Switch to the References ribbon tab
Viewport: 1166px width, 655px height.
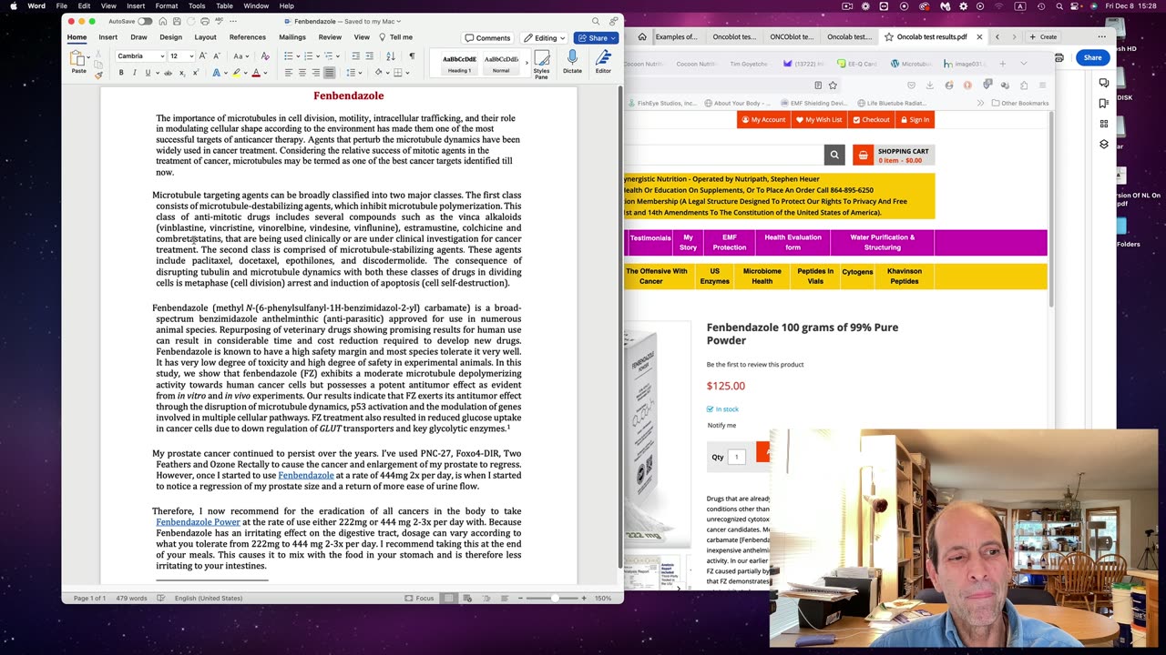(x=248, y=37)
